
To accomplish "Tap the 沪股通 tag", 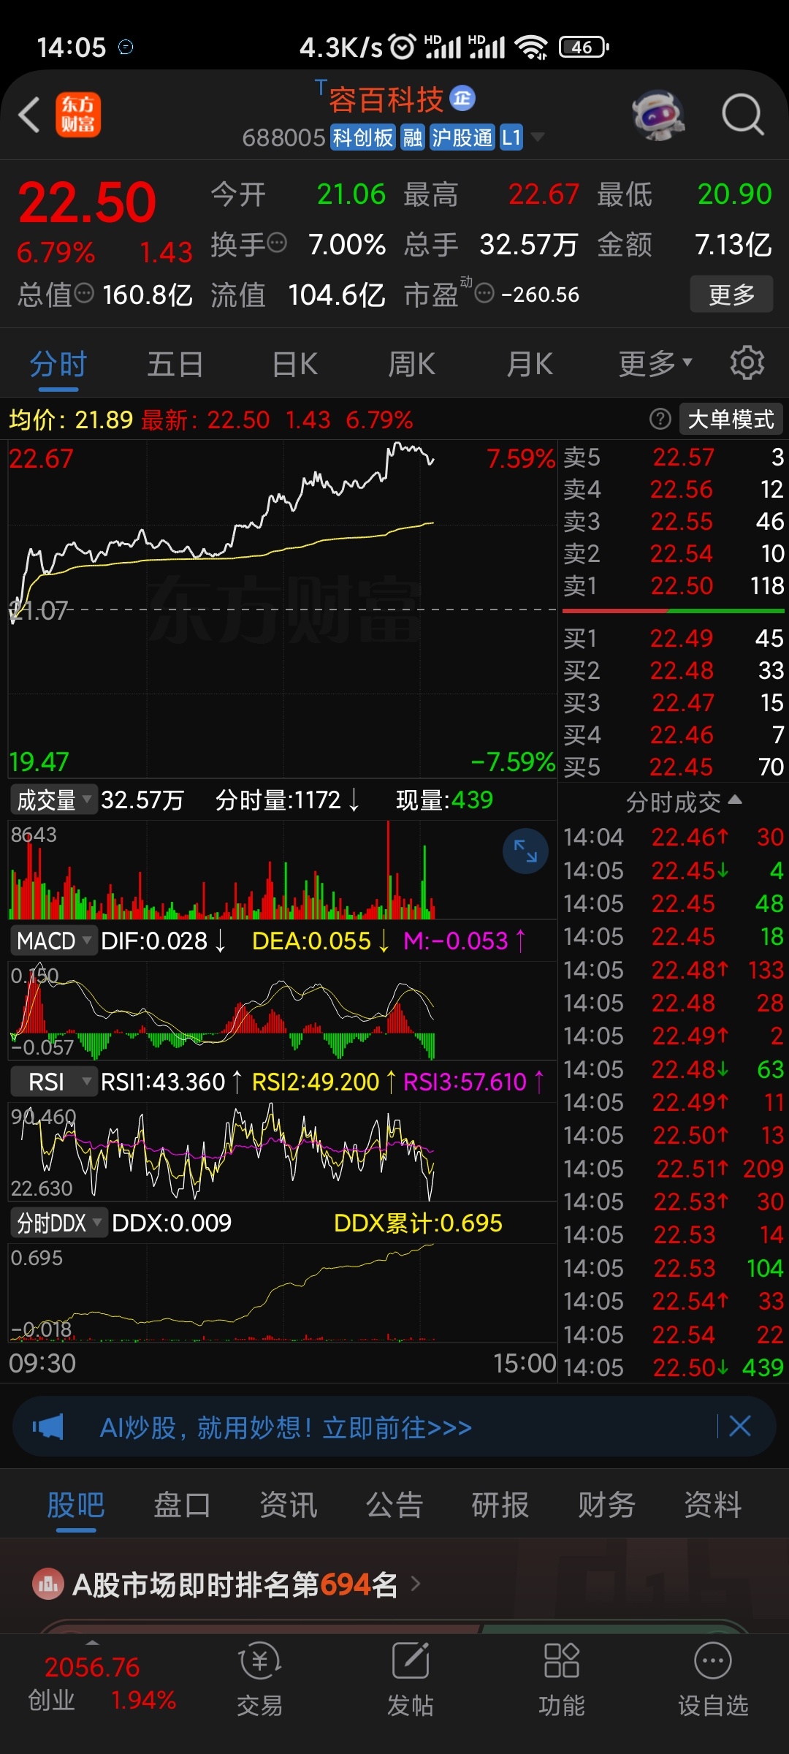I will [x=462, y=137].
